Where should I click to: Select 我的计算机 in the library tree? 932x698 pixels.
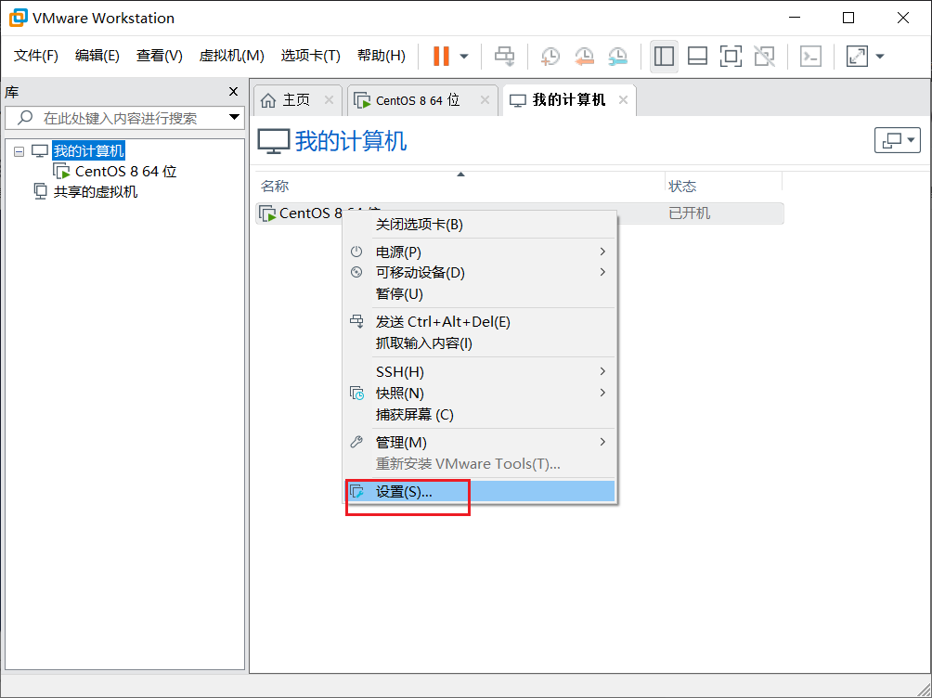(88, 151)
